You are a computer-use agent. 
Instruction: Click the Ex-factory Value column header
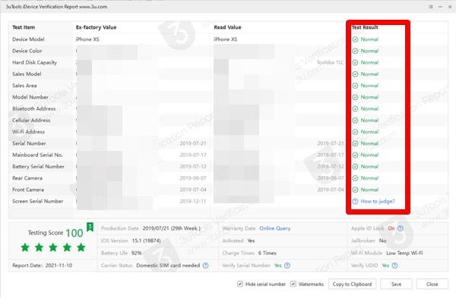(97, 27)
